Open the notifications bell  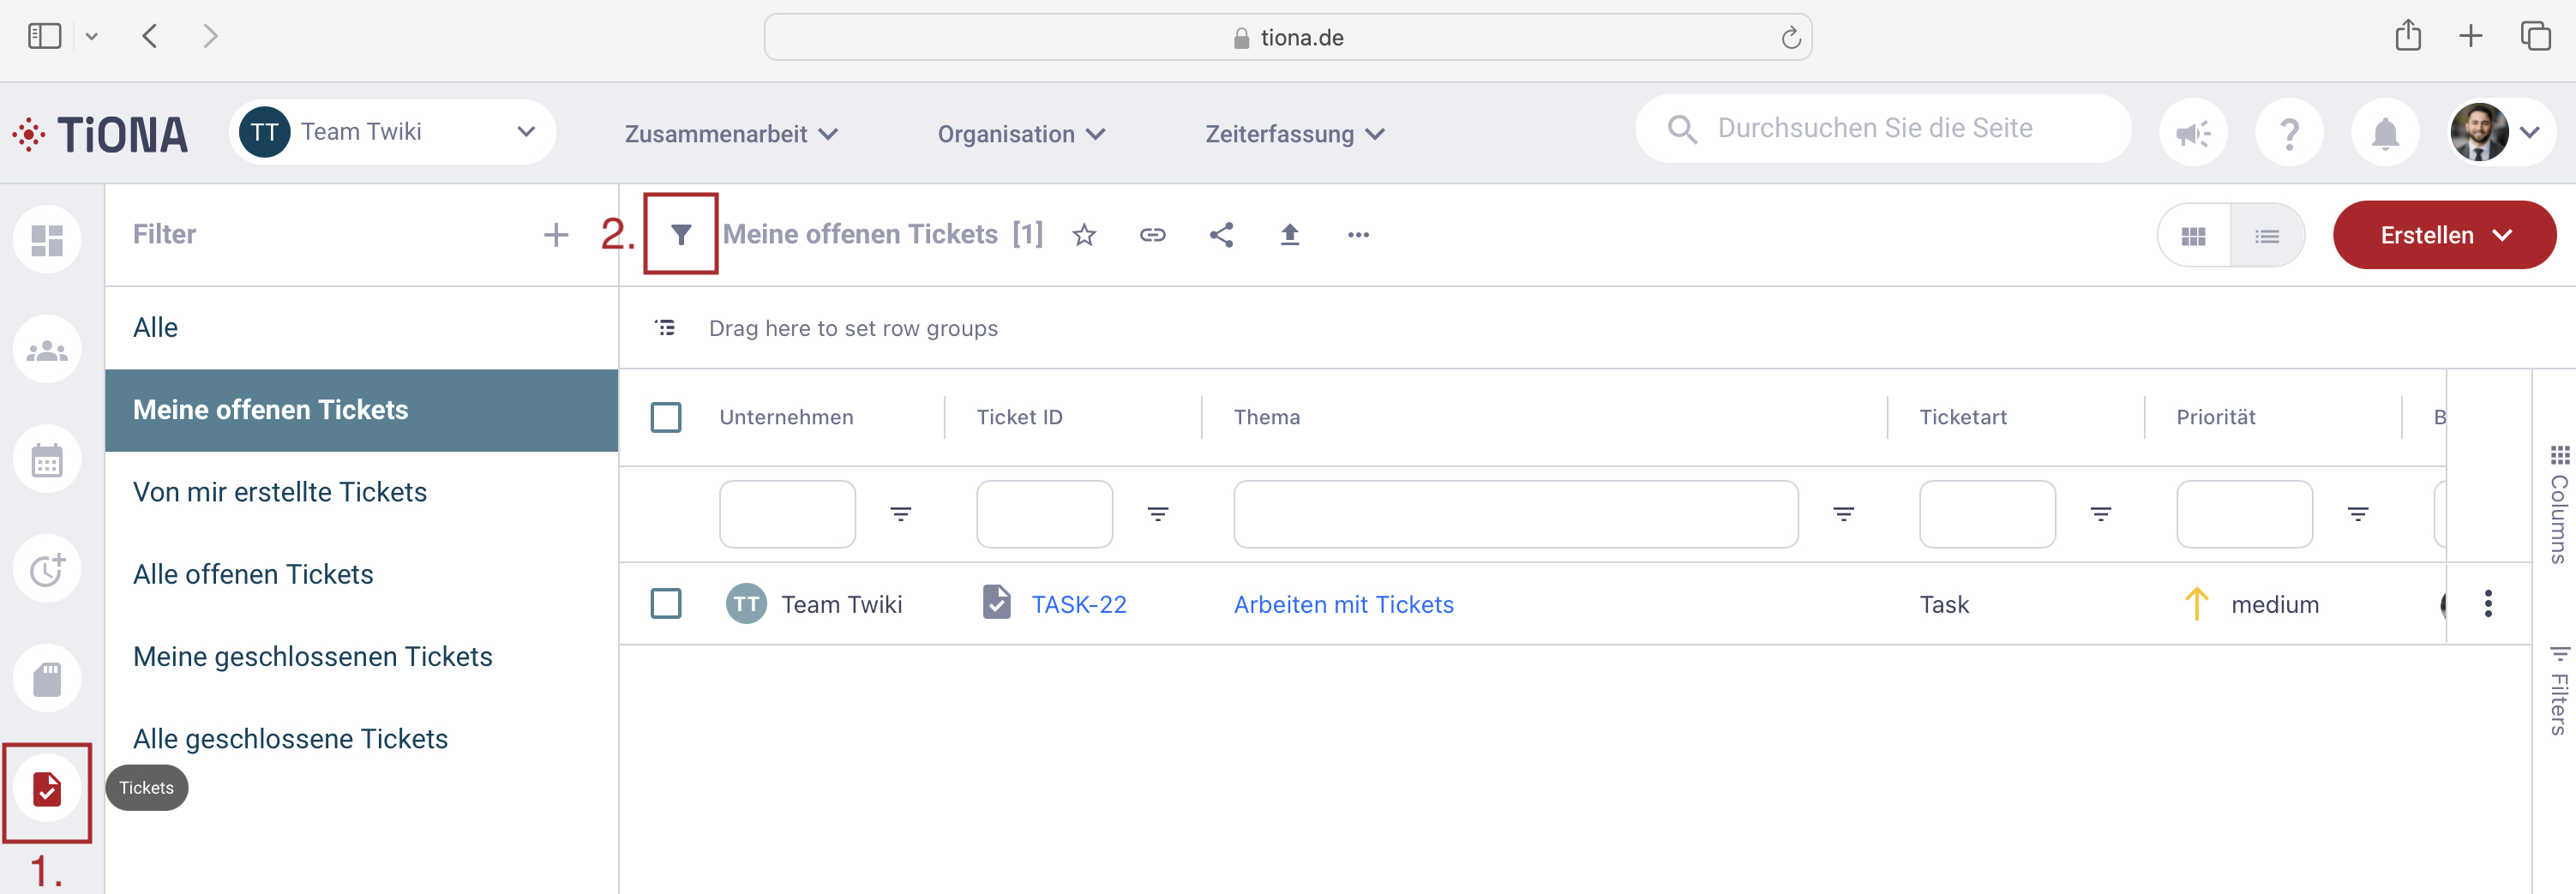pos(2385,133)
